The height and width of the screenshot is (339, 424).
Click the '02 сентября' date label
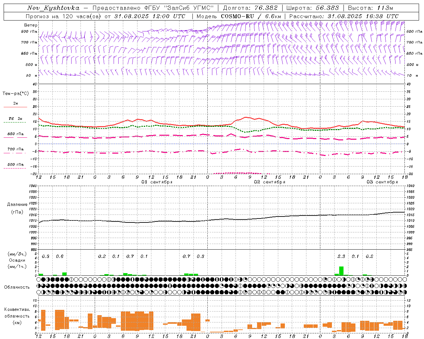[270, 182]
